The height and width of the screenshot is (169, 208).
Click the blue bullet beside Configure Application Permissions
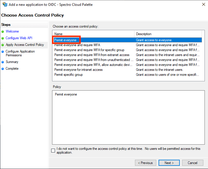(x=3, y=52)
